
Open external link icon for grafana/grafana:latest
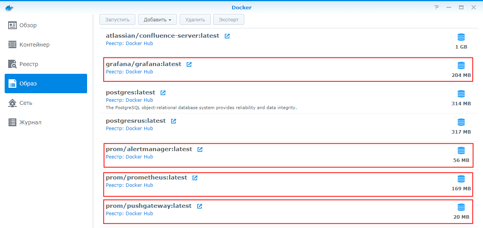(189, 64)
